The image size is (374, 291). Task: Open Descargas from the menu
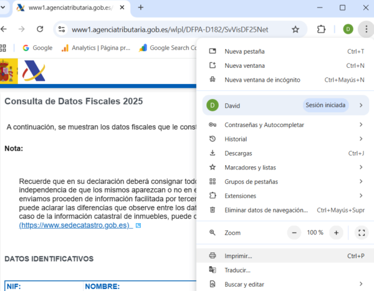click(285, 153)
